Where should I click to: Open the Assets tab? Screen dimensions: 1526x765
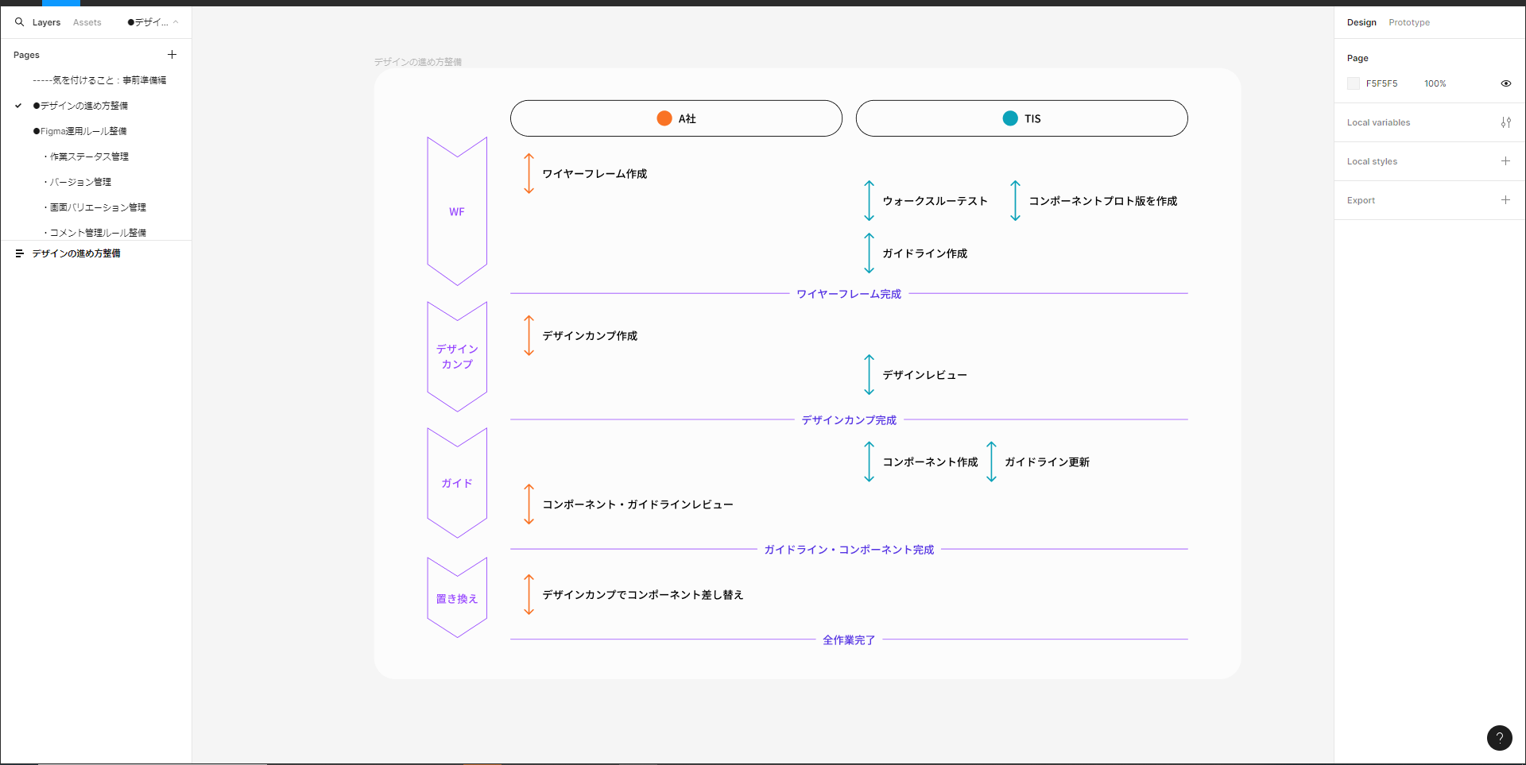pos(87,22)
